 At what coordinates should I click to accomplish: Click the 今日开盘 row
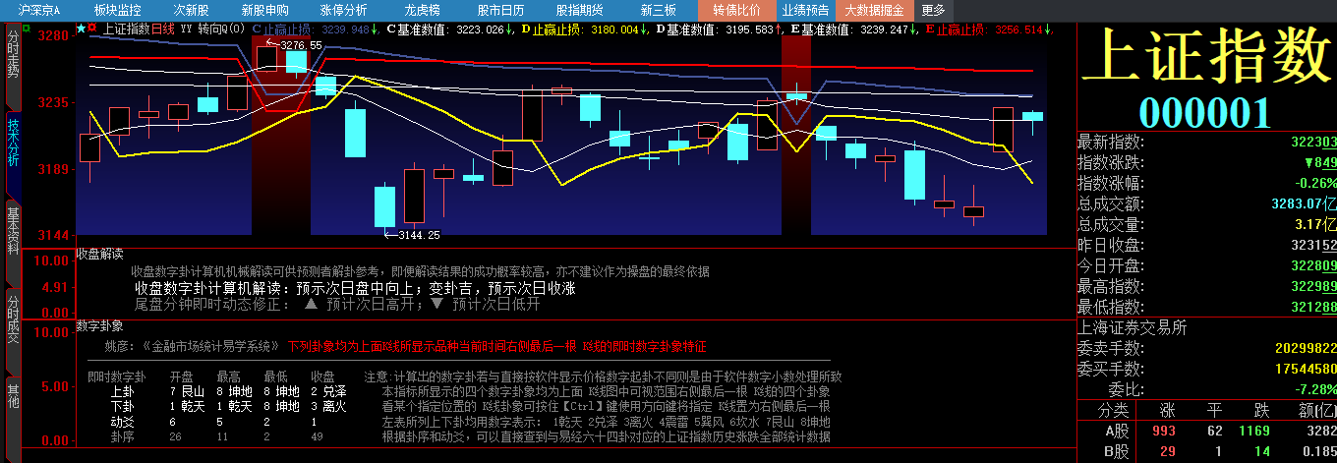coord(1206,265)
